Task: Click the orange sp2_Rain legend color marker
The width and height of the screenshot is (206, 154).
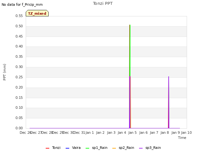Action: (x=114, y=148)
